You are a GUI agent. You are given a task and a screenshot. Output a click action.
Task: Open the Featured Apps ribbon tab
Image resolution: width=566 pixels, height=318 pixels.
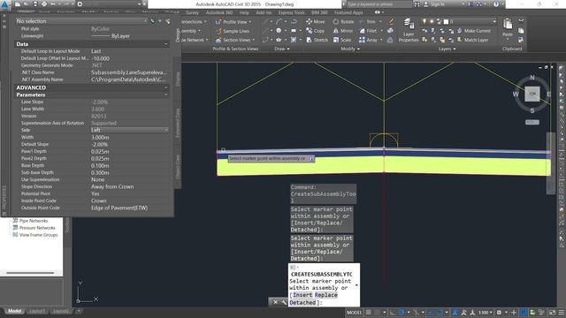348,12
